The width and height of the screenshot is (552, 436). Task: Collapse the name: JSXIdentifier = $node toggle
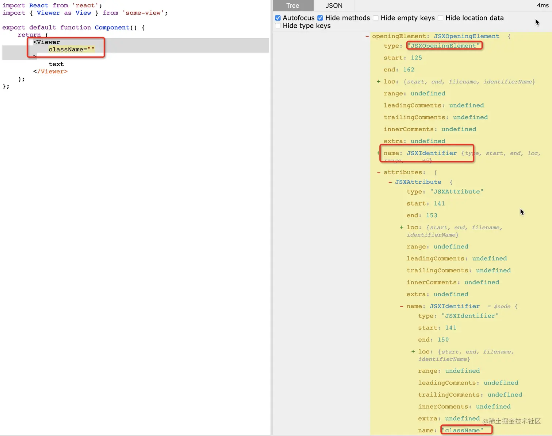(402, 306)
